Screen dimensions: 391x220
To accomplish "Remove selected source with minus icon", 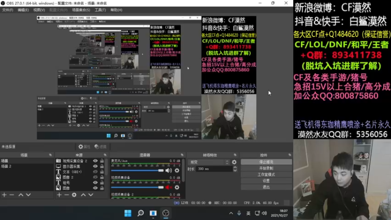I will (66, 195).
